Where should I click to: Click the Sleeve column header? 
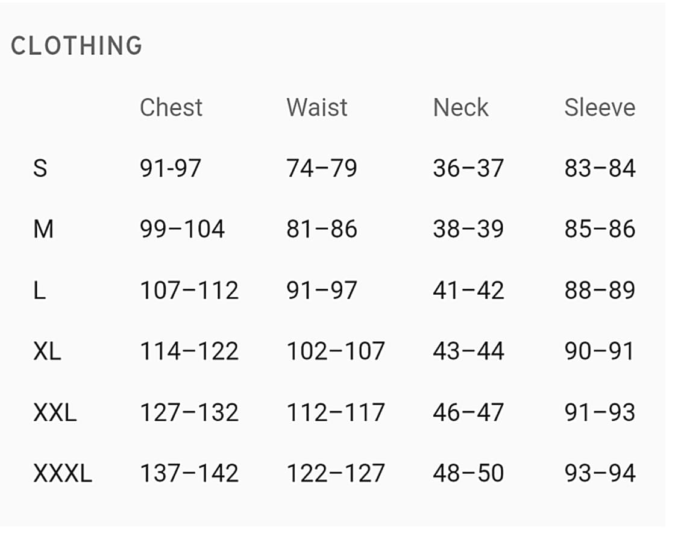(x=600, y=107)
